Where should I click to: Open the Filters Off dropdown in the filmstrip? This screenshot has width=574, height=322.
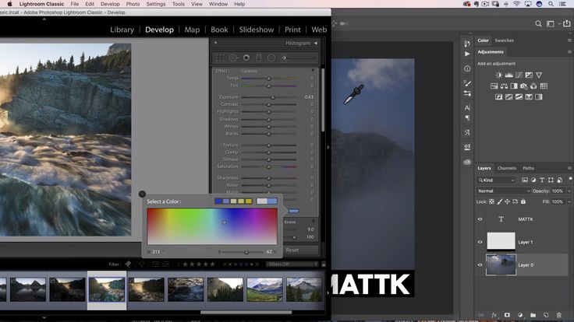292,264
